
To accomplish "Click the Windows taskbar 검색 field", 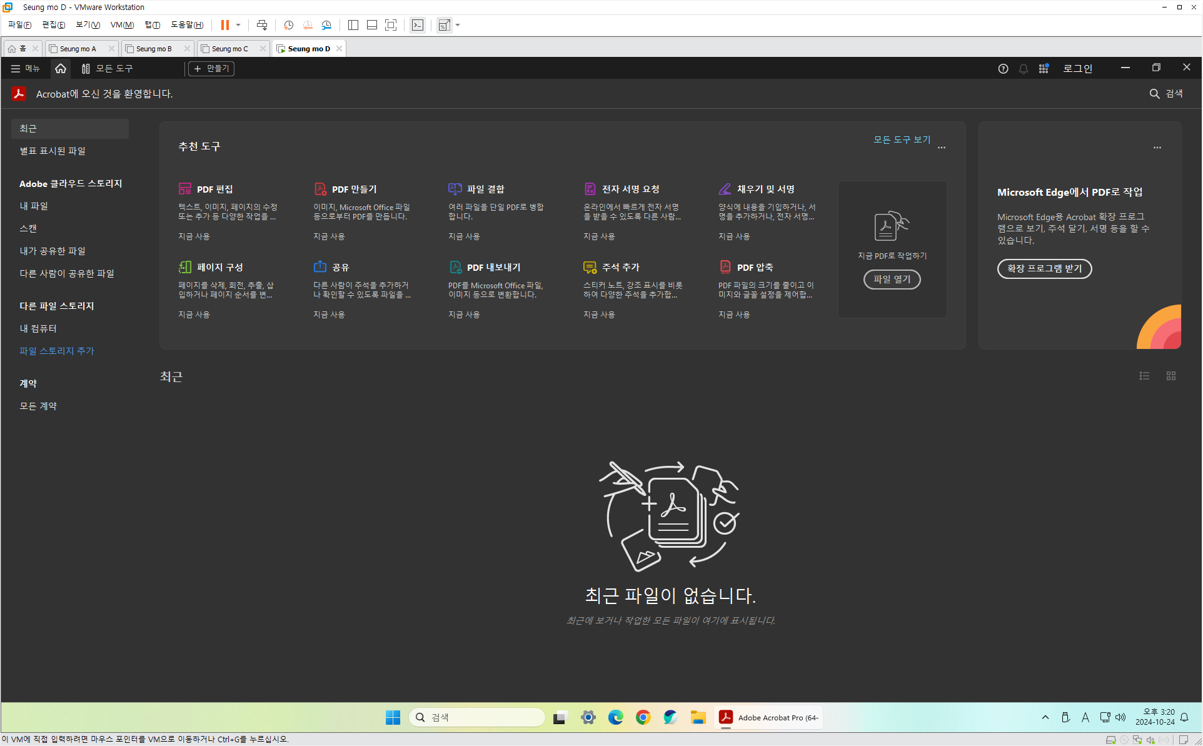I will tap(477, 717).
